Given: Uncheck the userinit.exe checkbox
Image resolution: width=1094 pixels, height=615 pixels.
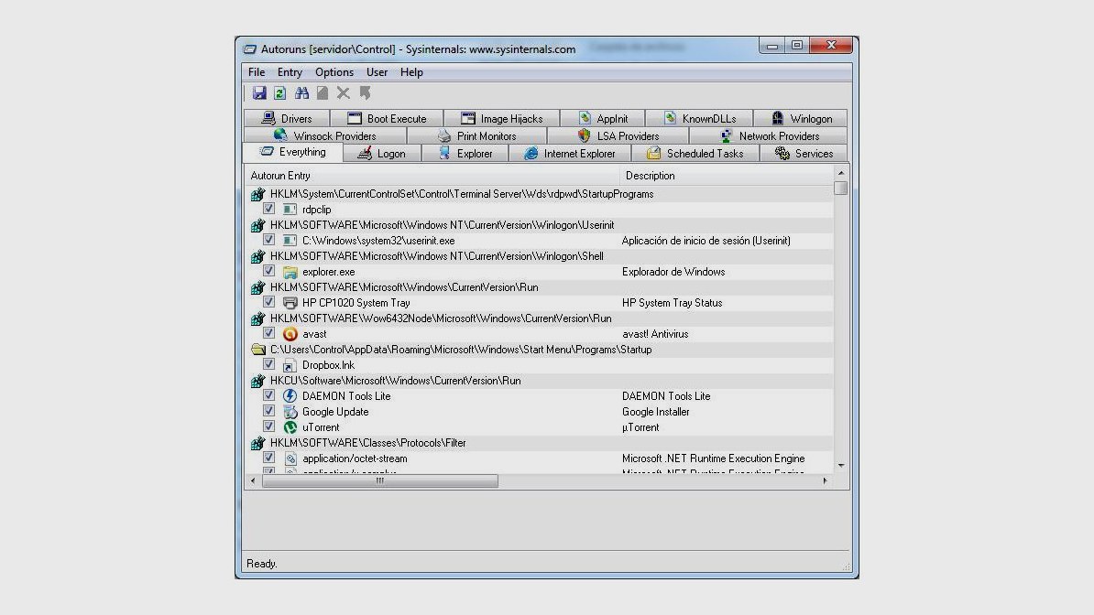Looking at the screenshot, I should coord(268,240).
